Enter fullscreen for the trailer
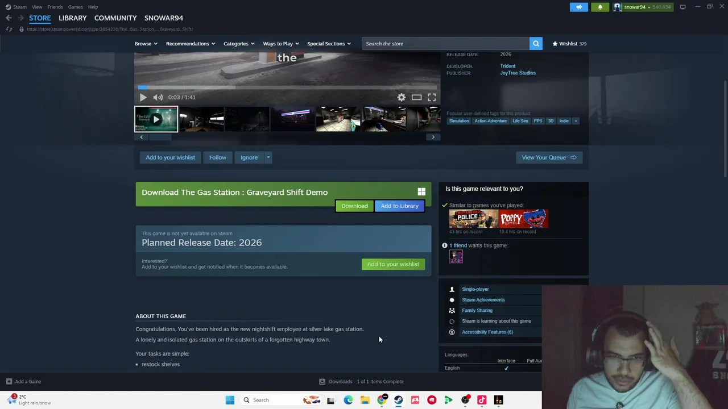This screenshot has height=409, width=728. tap(432, 97)
